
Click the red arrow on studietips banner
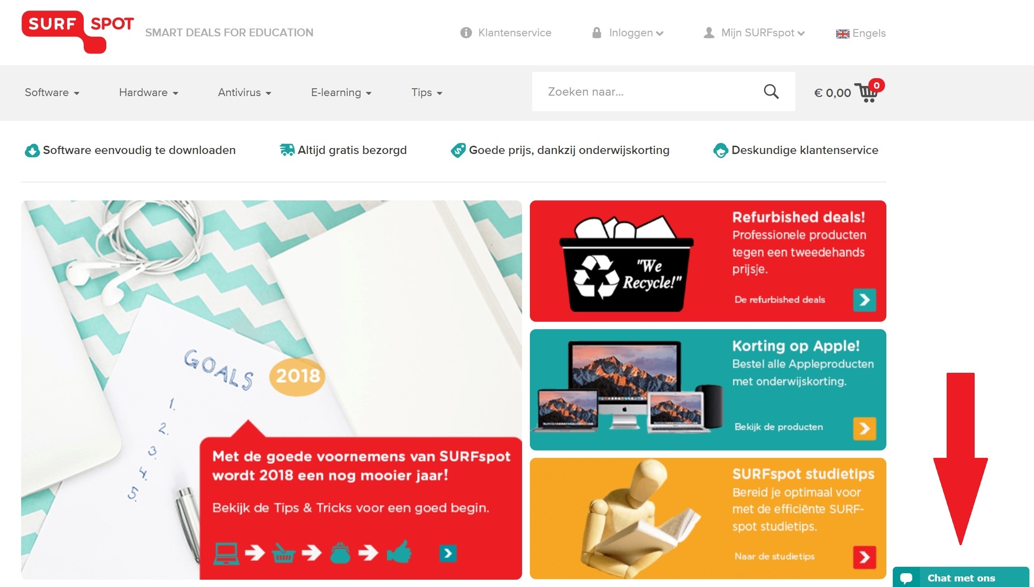pyautogui.click(x=864, y=557)
